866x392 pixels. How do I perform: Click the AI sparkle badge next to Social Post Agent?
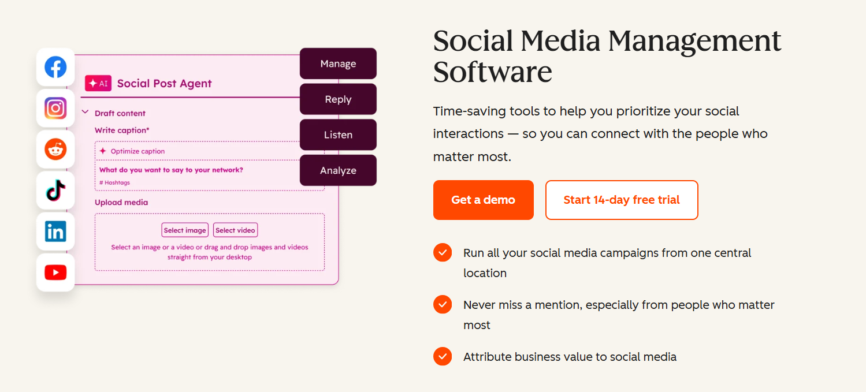tap(98, 83)
